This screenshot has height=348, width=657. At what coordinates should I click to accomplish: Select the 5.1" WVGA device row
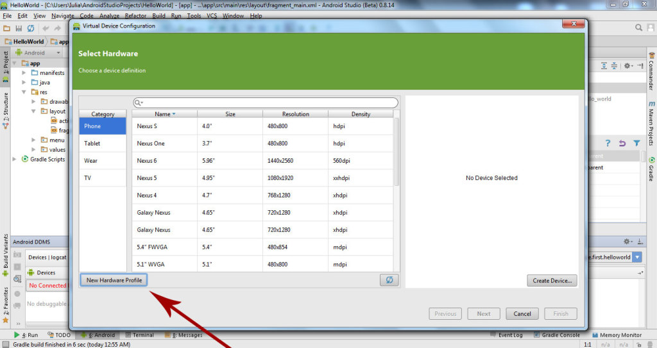(x=262, y=264)
